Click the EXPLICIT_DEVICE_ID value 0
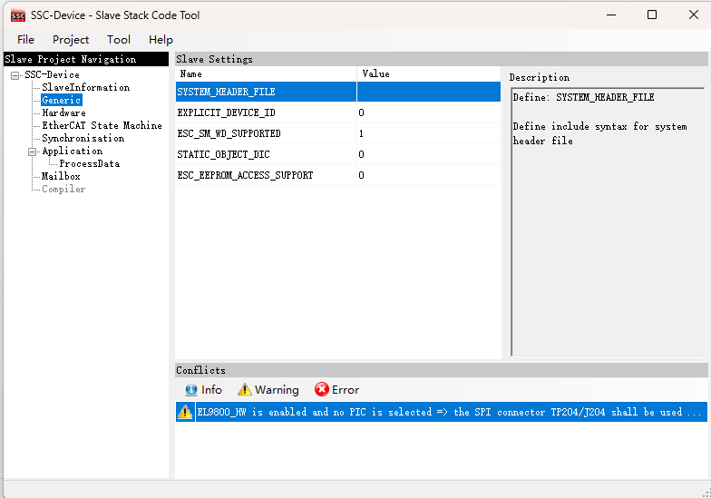Image resolution: width=711 pixels, height=498 pixels. [x=429, y=112]
